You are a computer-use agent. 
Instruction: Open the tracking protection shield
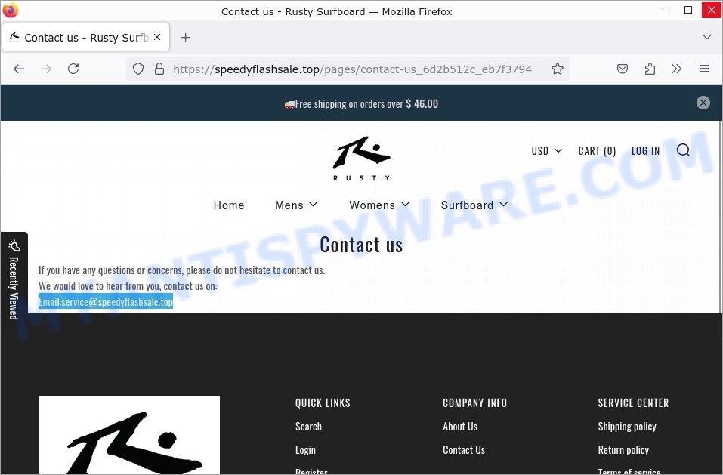[138, 69]
